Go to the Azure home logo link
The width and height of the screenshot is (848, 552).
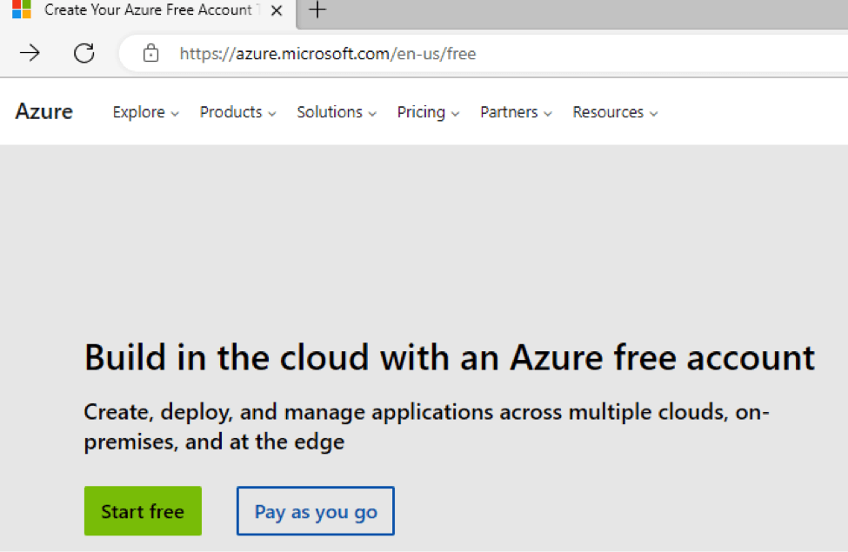click(44, 112)
